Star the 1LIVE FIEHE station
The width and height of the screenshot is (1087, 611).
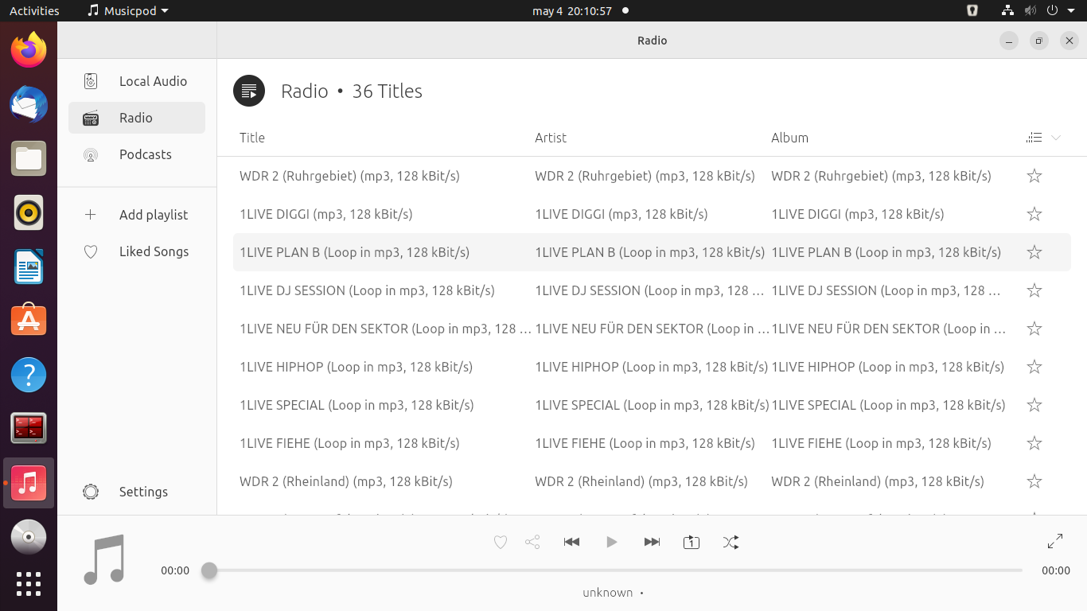coord(1034,443)
